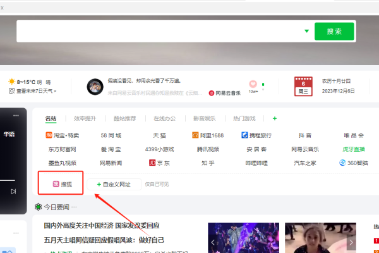Select the 名站 tab

pyautogui.click(x=51, y=118)
